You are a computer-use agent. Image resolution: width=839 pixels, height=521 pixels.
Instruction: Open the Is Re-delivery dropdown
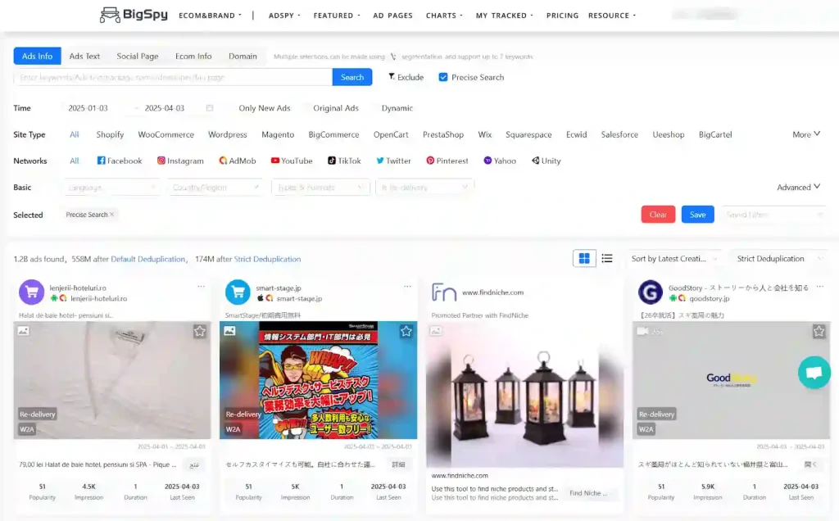pos(425,188)
